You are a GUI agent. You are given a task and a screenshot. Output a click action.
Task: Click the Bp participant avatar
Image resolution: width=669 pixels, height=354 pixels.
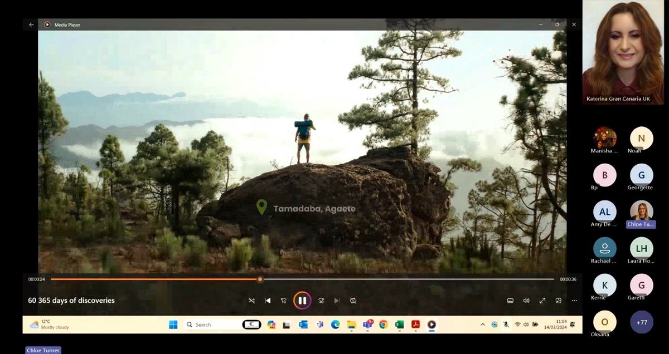pyautogui.click(x=605, y=175)
